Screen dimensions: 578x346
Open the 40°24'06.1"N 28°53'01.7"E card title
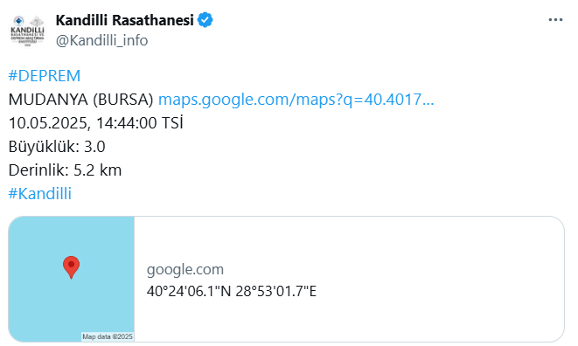tap(232, 291)
